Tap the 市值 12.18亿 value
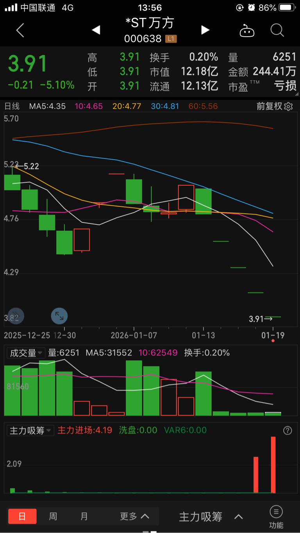 tap(199, 71)
